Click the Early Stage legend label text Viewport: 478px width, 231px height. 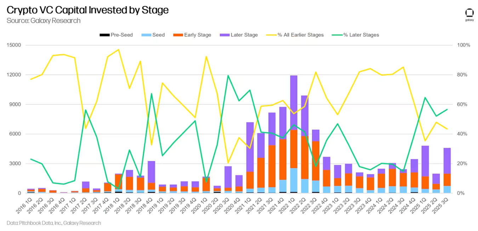[198, 35]
